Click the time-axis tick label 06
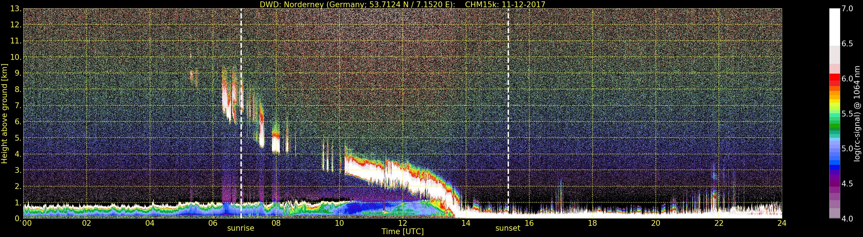 pyautogui.click(x=213, y=223)
